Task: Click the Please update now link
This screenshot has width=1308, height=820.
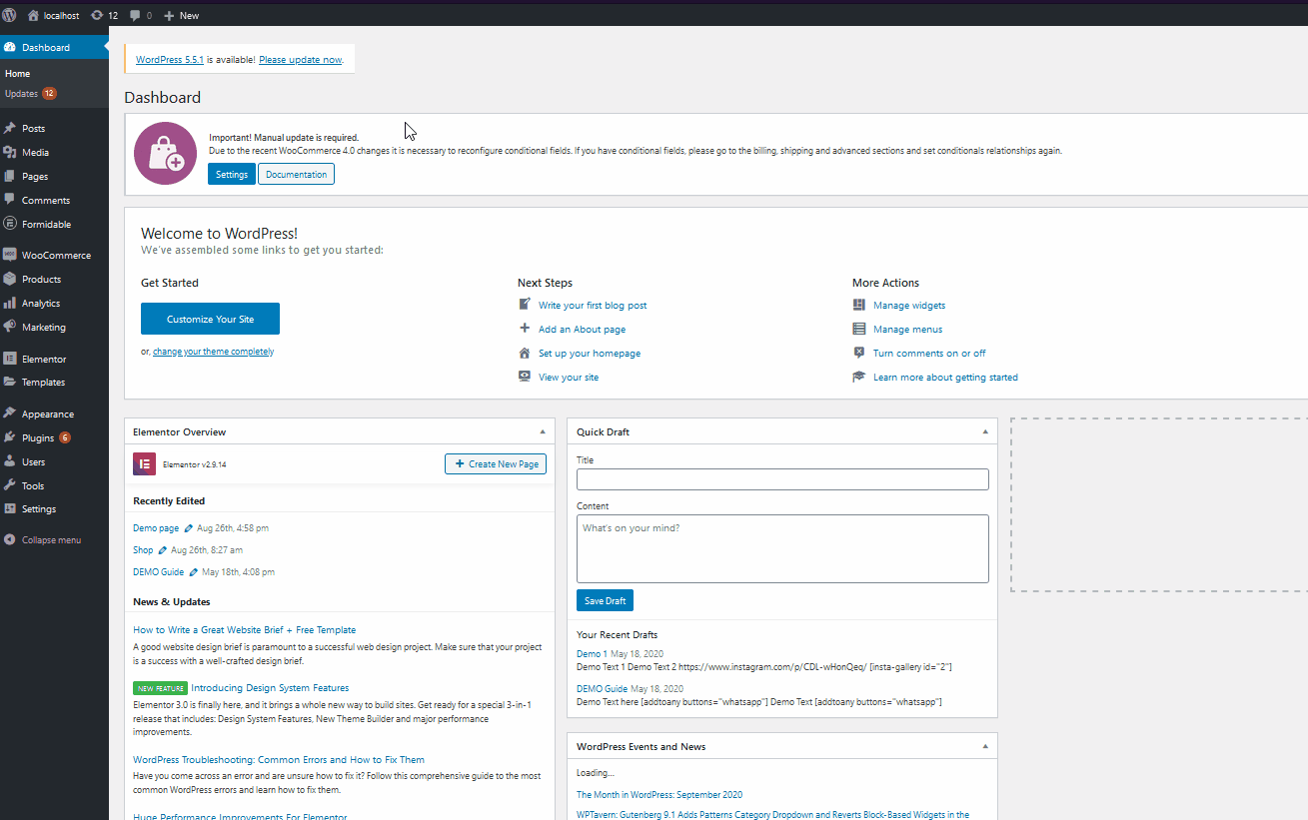Action: click(x=300, y=60)
